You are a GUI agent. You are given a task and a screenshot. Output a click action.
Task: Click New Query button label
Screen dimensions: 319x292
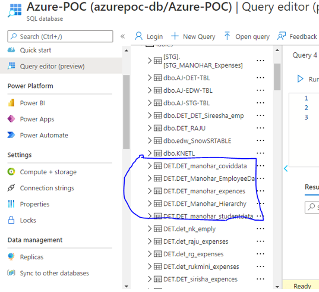[199, 37]
